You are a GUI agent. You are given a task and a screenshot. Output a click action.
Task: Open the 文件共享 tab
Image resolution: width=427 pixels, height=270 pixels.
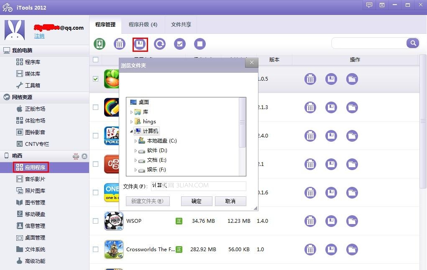click(180, 24)
